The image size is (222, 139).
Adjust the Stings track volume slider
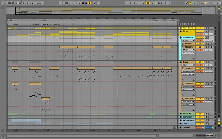[x=200, y=34]
